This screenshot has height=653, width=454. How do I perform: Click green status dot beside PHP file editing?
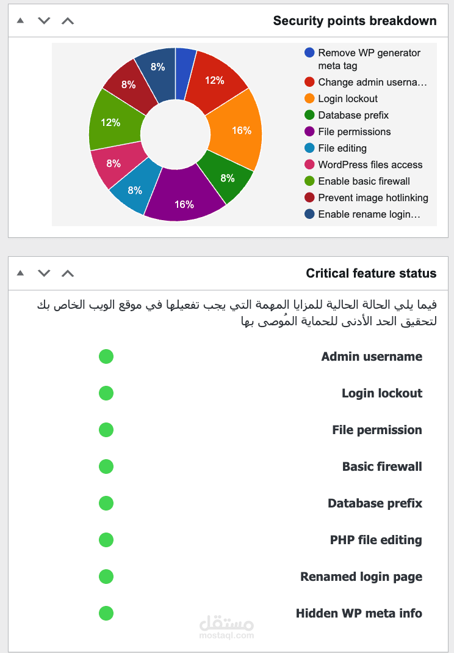click(x=106, y=540)
